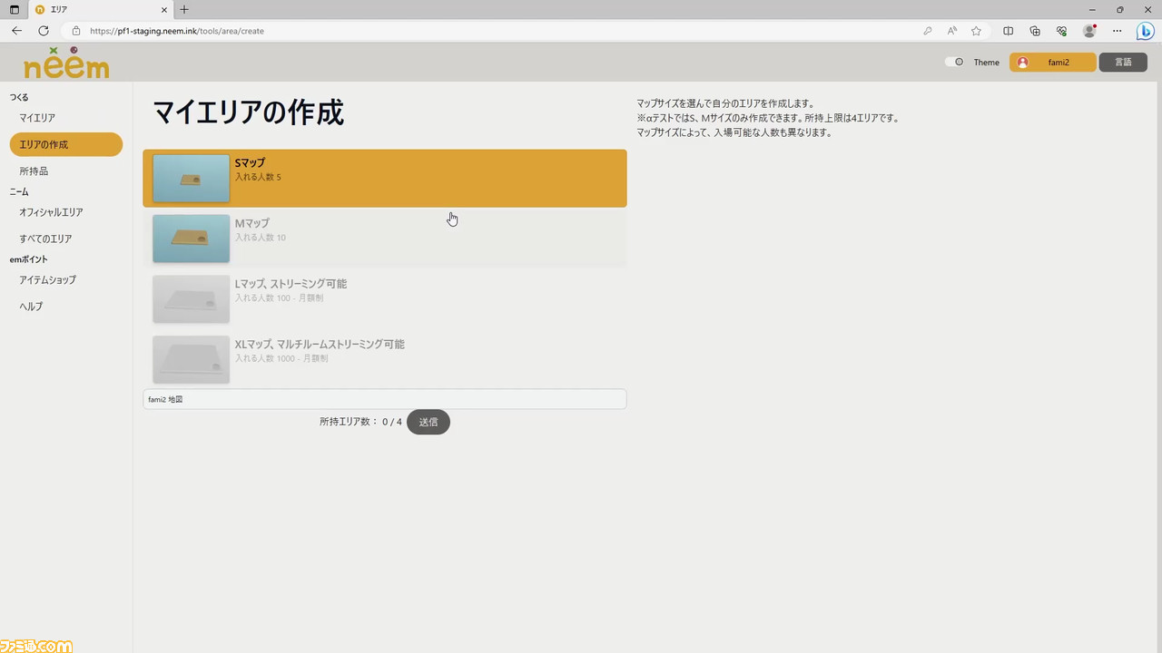
Task: Click the area name field 'fami2 地図'
Action: pos(385,399)
